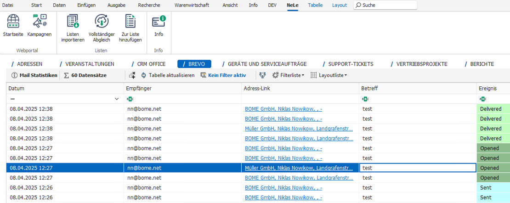
Task: Click 'Delivered' Ereignis cell in first row
Action: (x=493, y=109)
